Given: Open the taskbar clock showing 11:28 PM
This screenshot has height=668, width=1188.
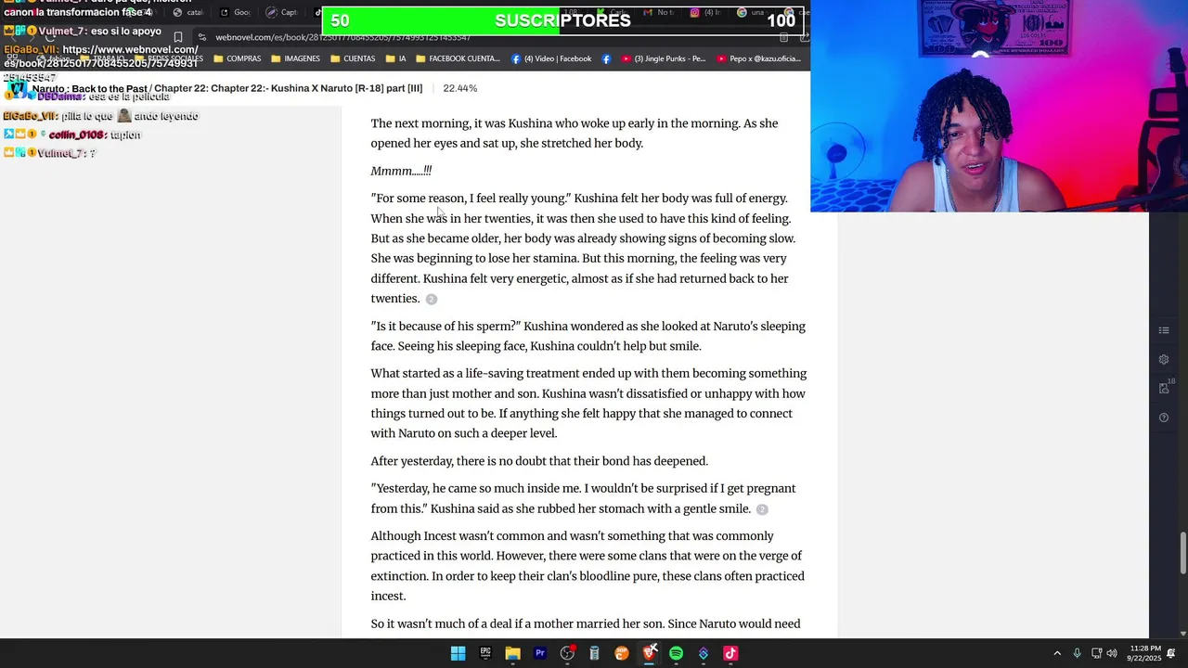Looking at the screenshot, I should click(x=1145, y=653).
